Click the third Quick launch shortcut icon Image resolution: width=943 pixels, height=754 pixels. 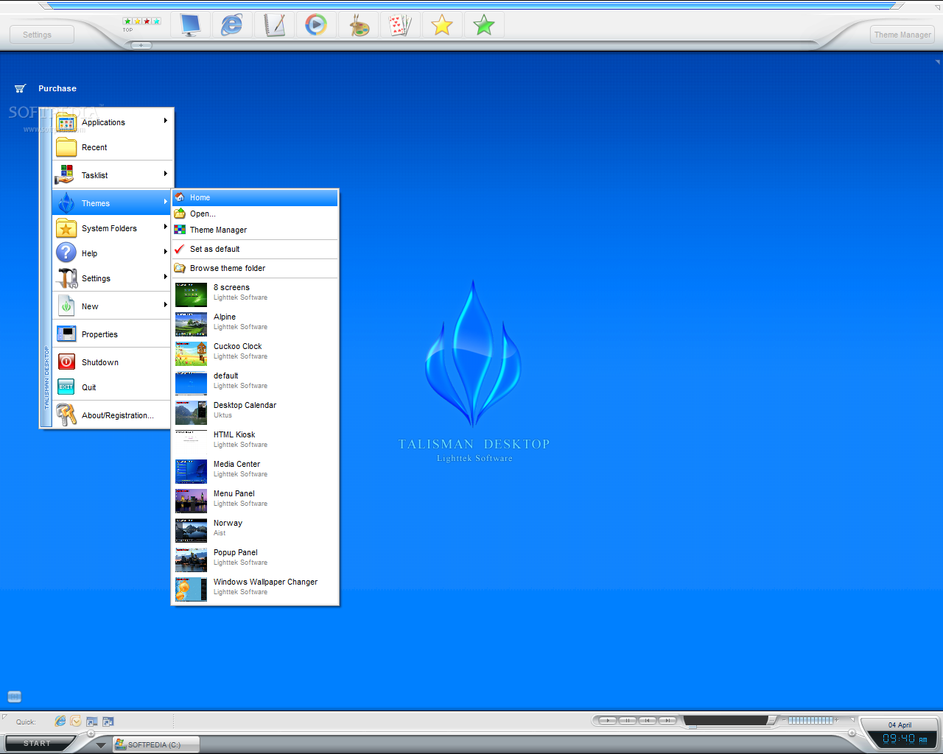point(92,722)
